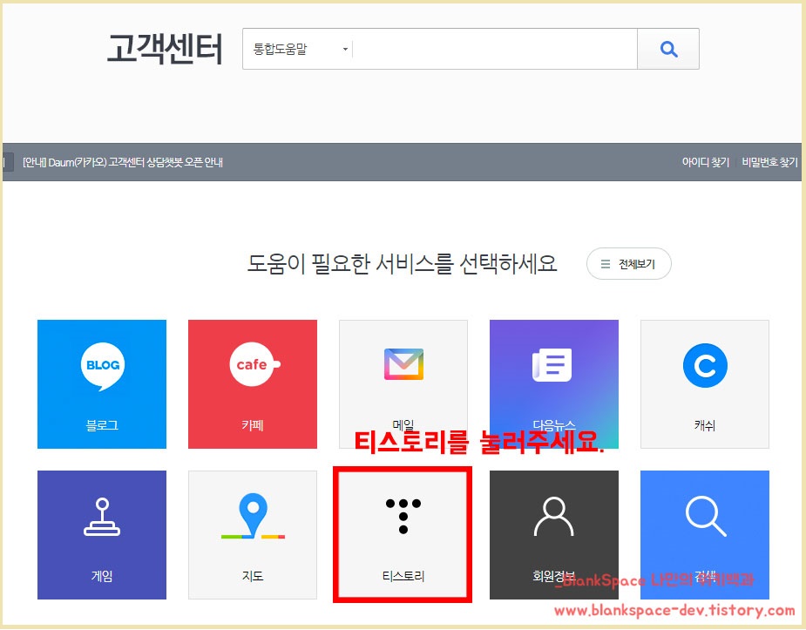The height and width of the screenshot is (630, 806).
Task: Click the Tistory (티스토리) tile
Action: [403, 534]
